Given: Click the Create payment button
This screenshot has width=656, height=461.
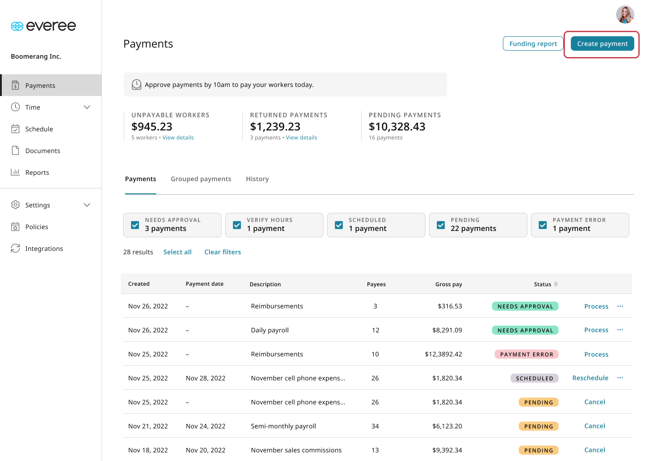Looking at the screenshot, I should click(602, 43).
